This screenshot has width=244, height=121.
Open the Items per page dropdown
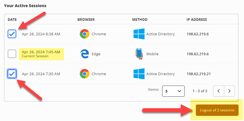(173, 91)
